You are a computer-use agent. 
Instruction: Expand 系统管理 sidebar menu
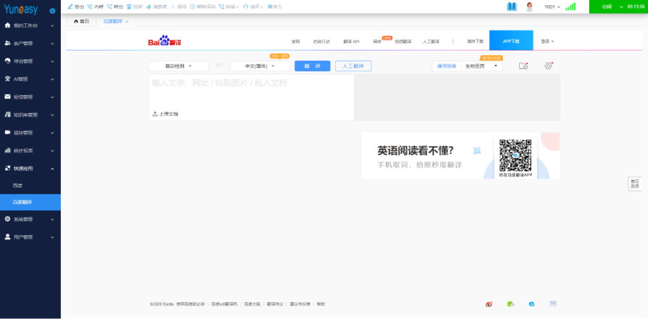[30, 219]
